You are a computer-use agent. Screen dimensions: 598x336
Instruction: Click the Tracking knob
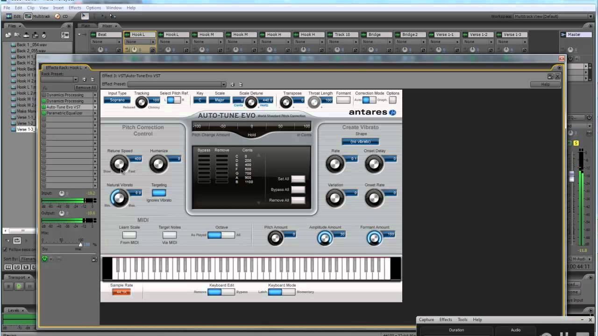[x=141, y=102]
